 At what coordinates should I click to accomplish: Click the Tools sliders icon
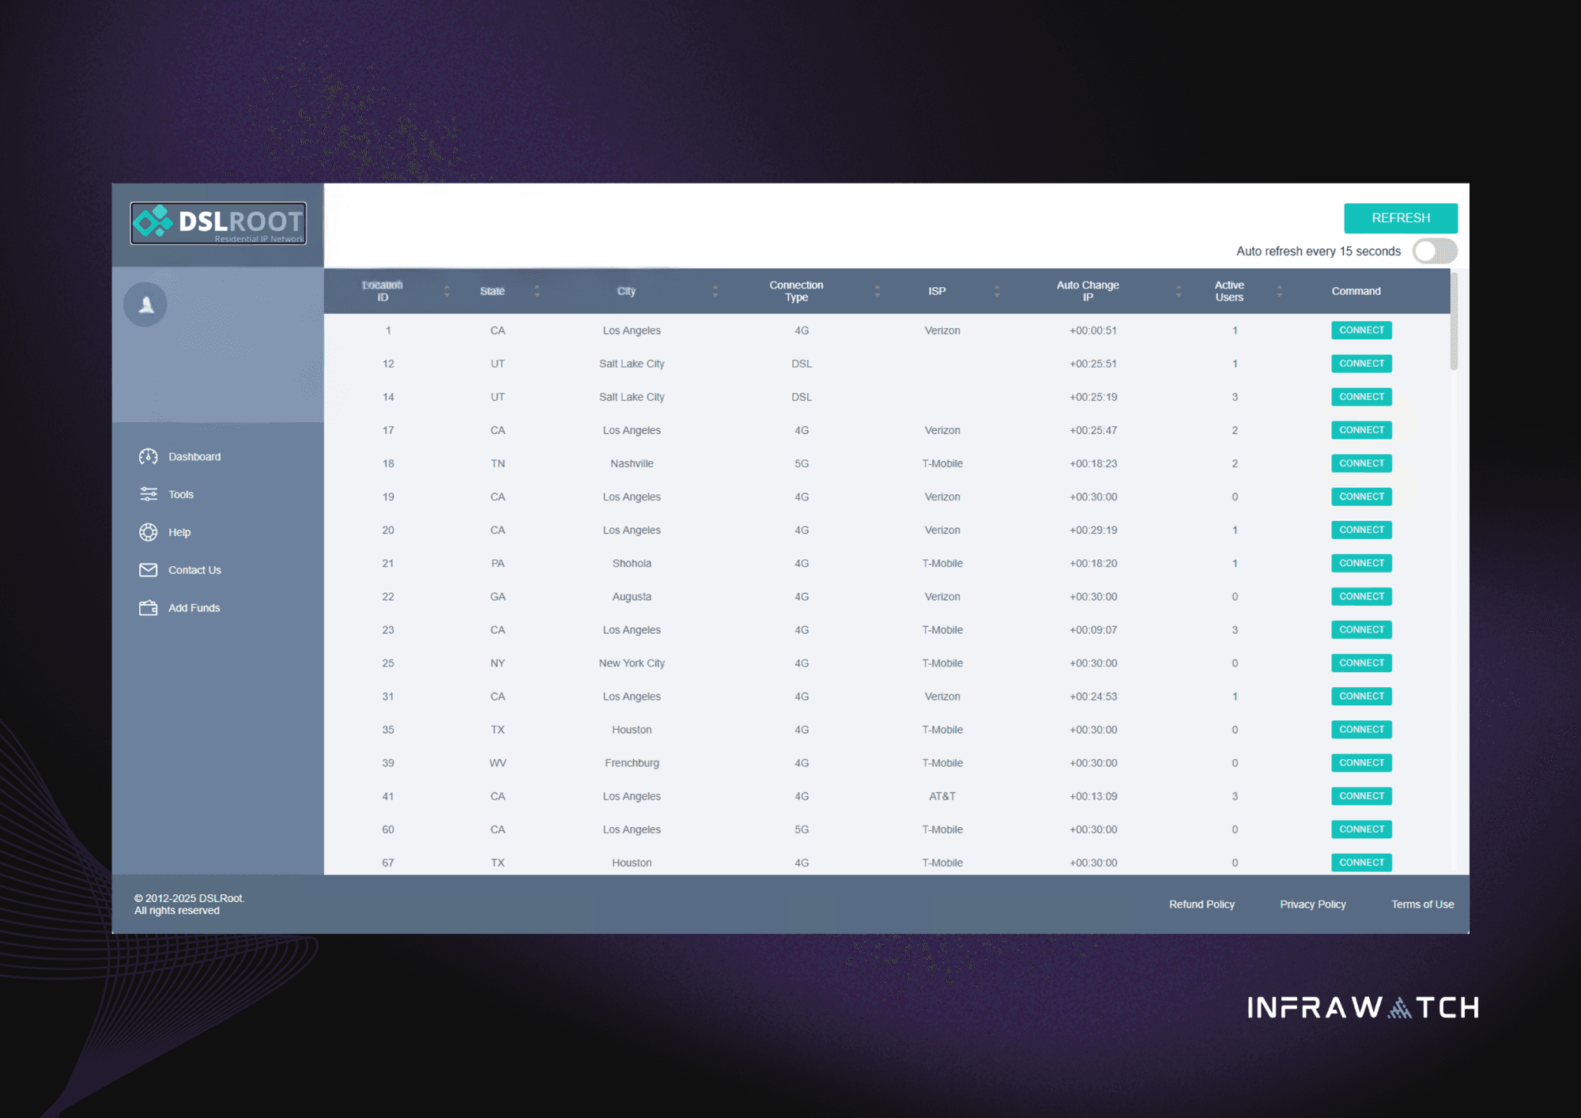point(148,494)
